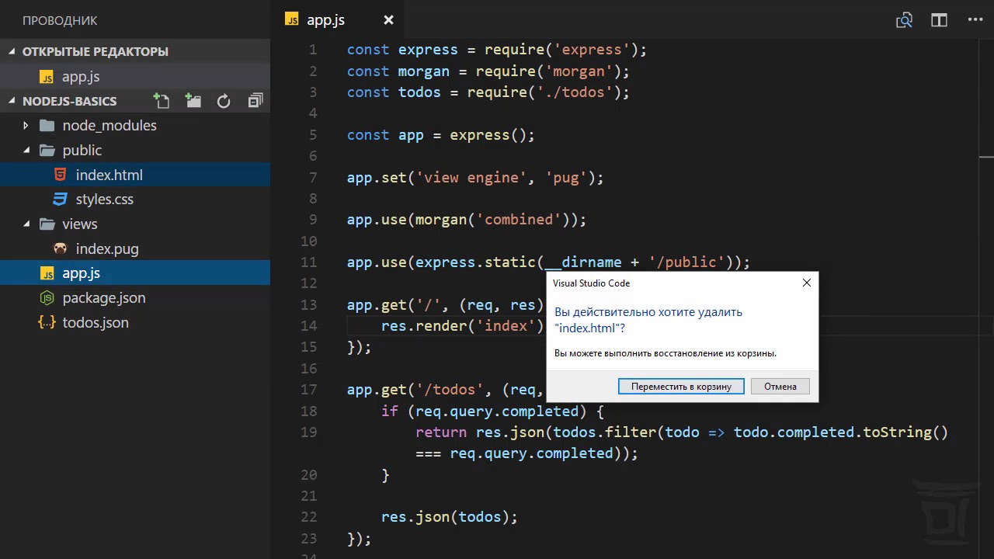This screenshot has width=994, height=559.
Task: Click the New Folder icon in explorer
Action: [x=193, y=101]
